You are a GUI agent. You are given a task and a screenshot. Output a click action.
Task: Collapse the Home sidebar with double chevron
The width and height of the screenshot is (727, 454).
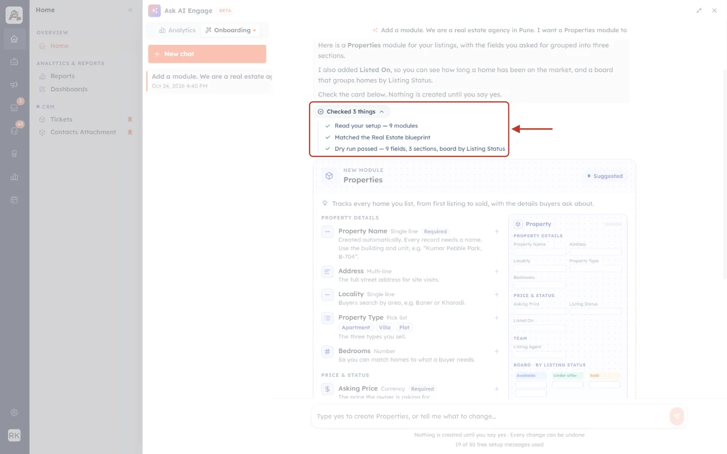[x=130, y=10]
